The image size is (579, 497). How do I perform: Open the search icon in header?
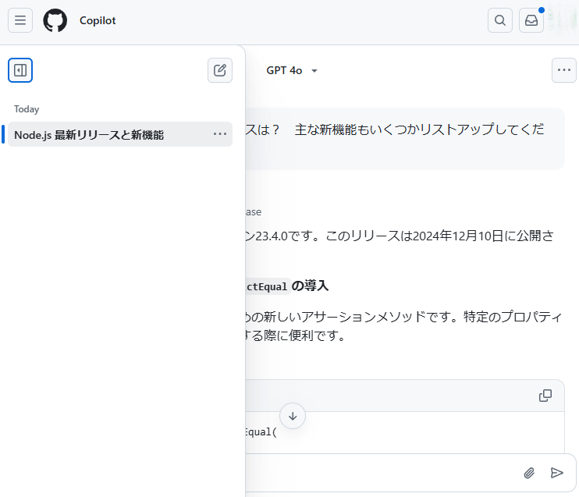click(x=500, y=20)
